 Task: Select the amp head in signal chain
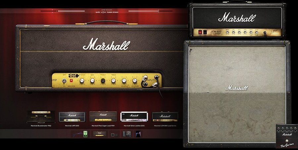tap(99, 134)
